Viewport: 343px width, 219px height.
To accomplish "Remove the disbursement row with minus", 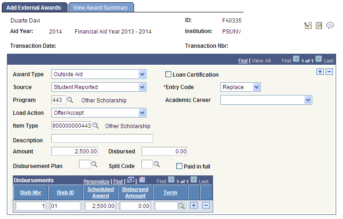I will coord(206,205).
